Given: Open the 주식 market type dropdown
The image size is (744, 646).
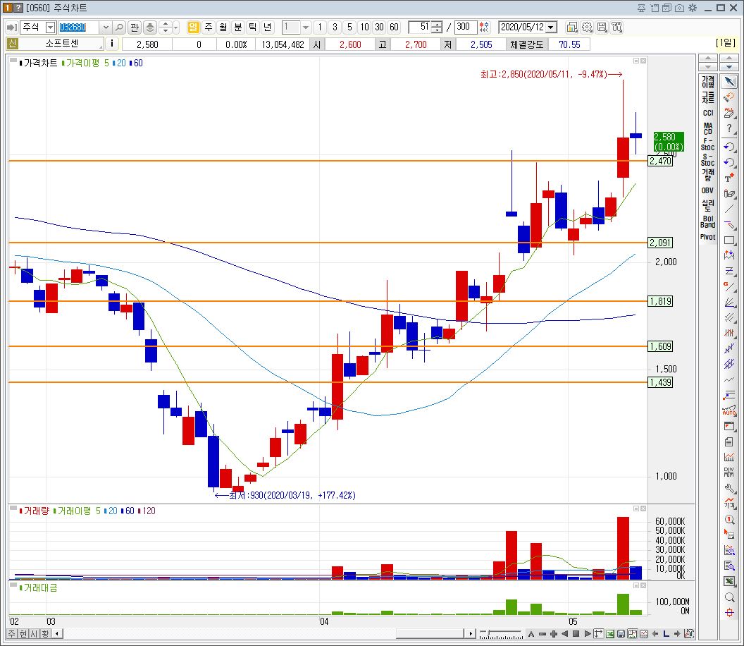Looking at the screenshot, I should [50, 28].
